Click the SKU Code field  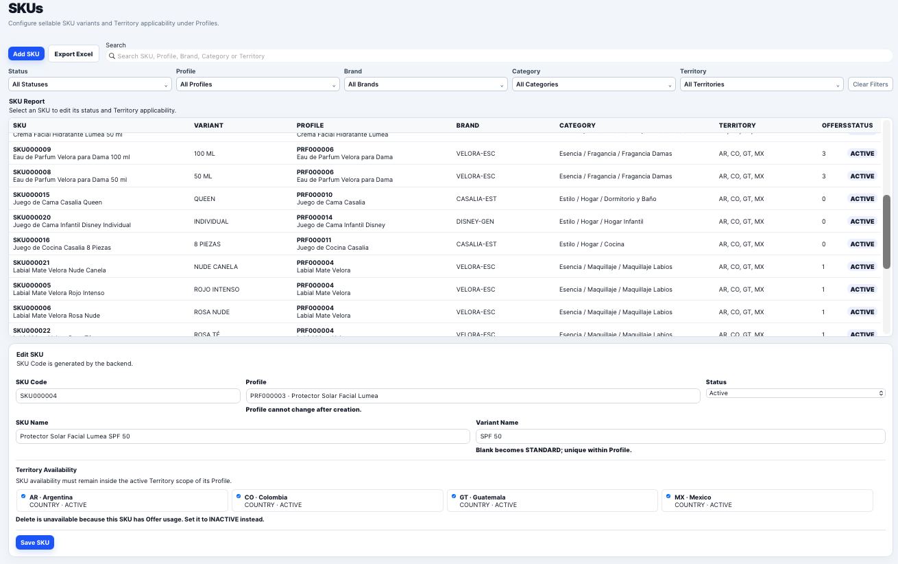(x=128, y=396)
